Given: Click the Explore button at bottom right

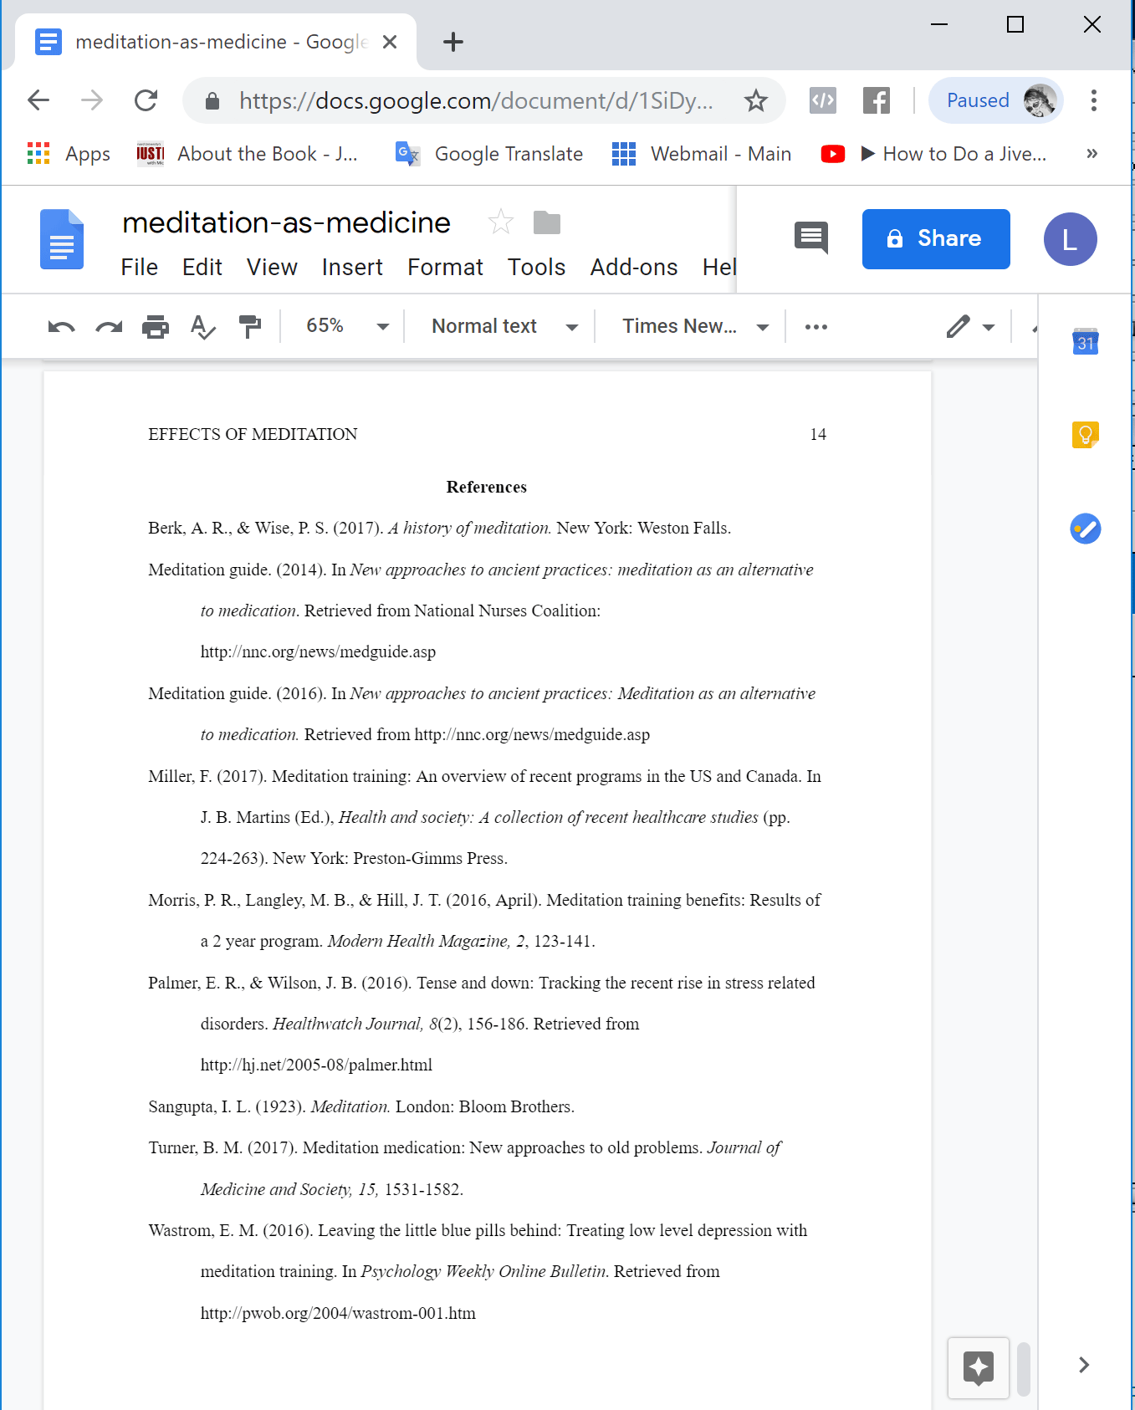Looking at the screenshot, I should pos(978,1368).
